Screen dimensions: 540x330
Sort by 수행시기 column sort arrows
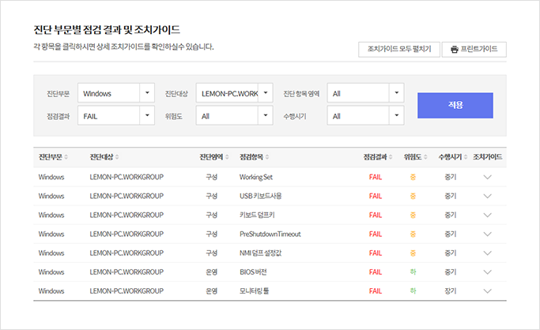coord(466,157)
